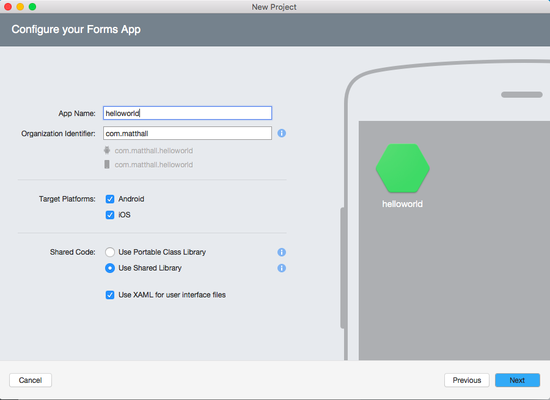Focus the App Name text field
The height and width of the screenshot is (400, 550).
(187, 113)
